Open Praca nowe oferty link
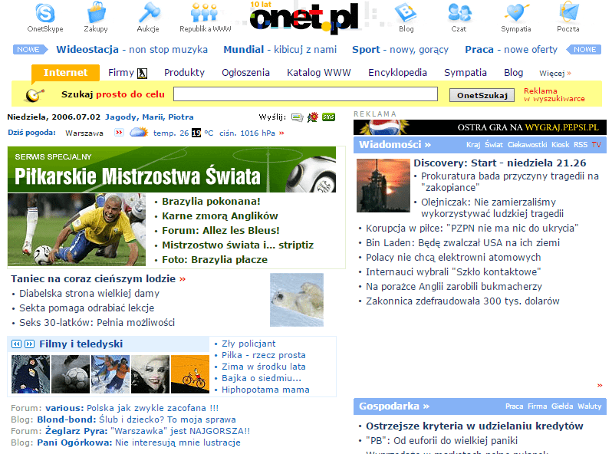This screenshot has height=454, width=612. pos(511,50)
